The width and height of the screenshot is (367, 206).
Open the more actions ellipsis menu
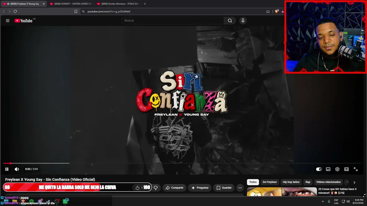pyautogui.click(x=240, y=188)
